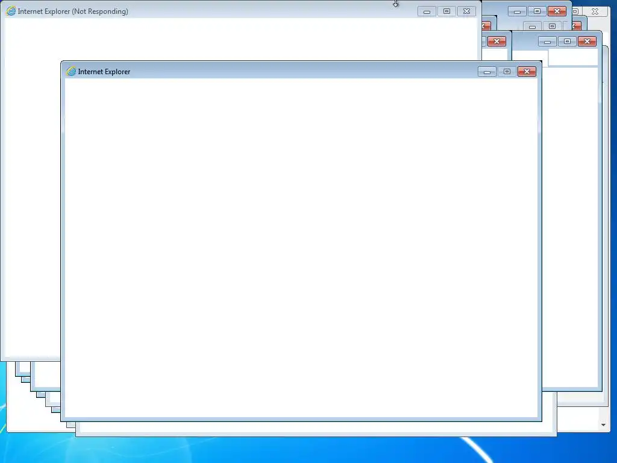Click the scrollbar down arrow in the rearmost window
This screenshot has width=617, height=463.
pyautogui.click(x=603, y=425)
